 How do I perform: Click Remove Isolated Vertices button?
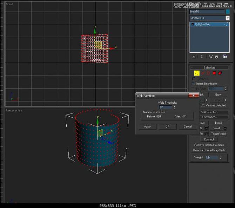click(x=209, y=145)
